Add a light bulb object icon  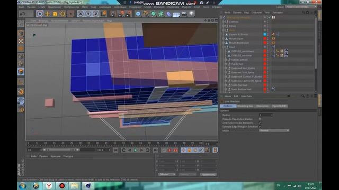pos(192,14)
